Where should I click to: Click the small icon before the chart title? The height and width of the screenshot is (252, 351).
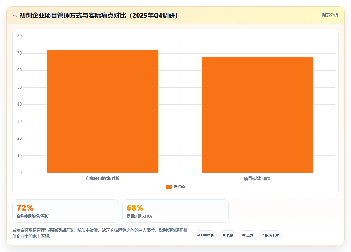(x=15, y=16)
